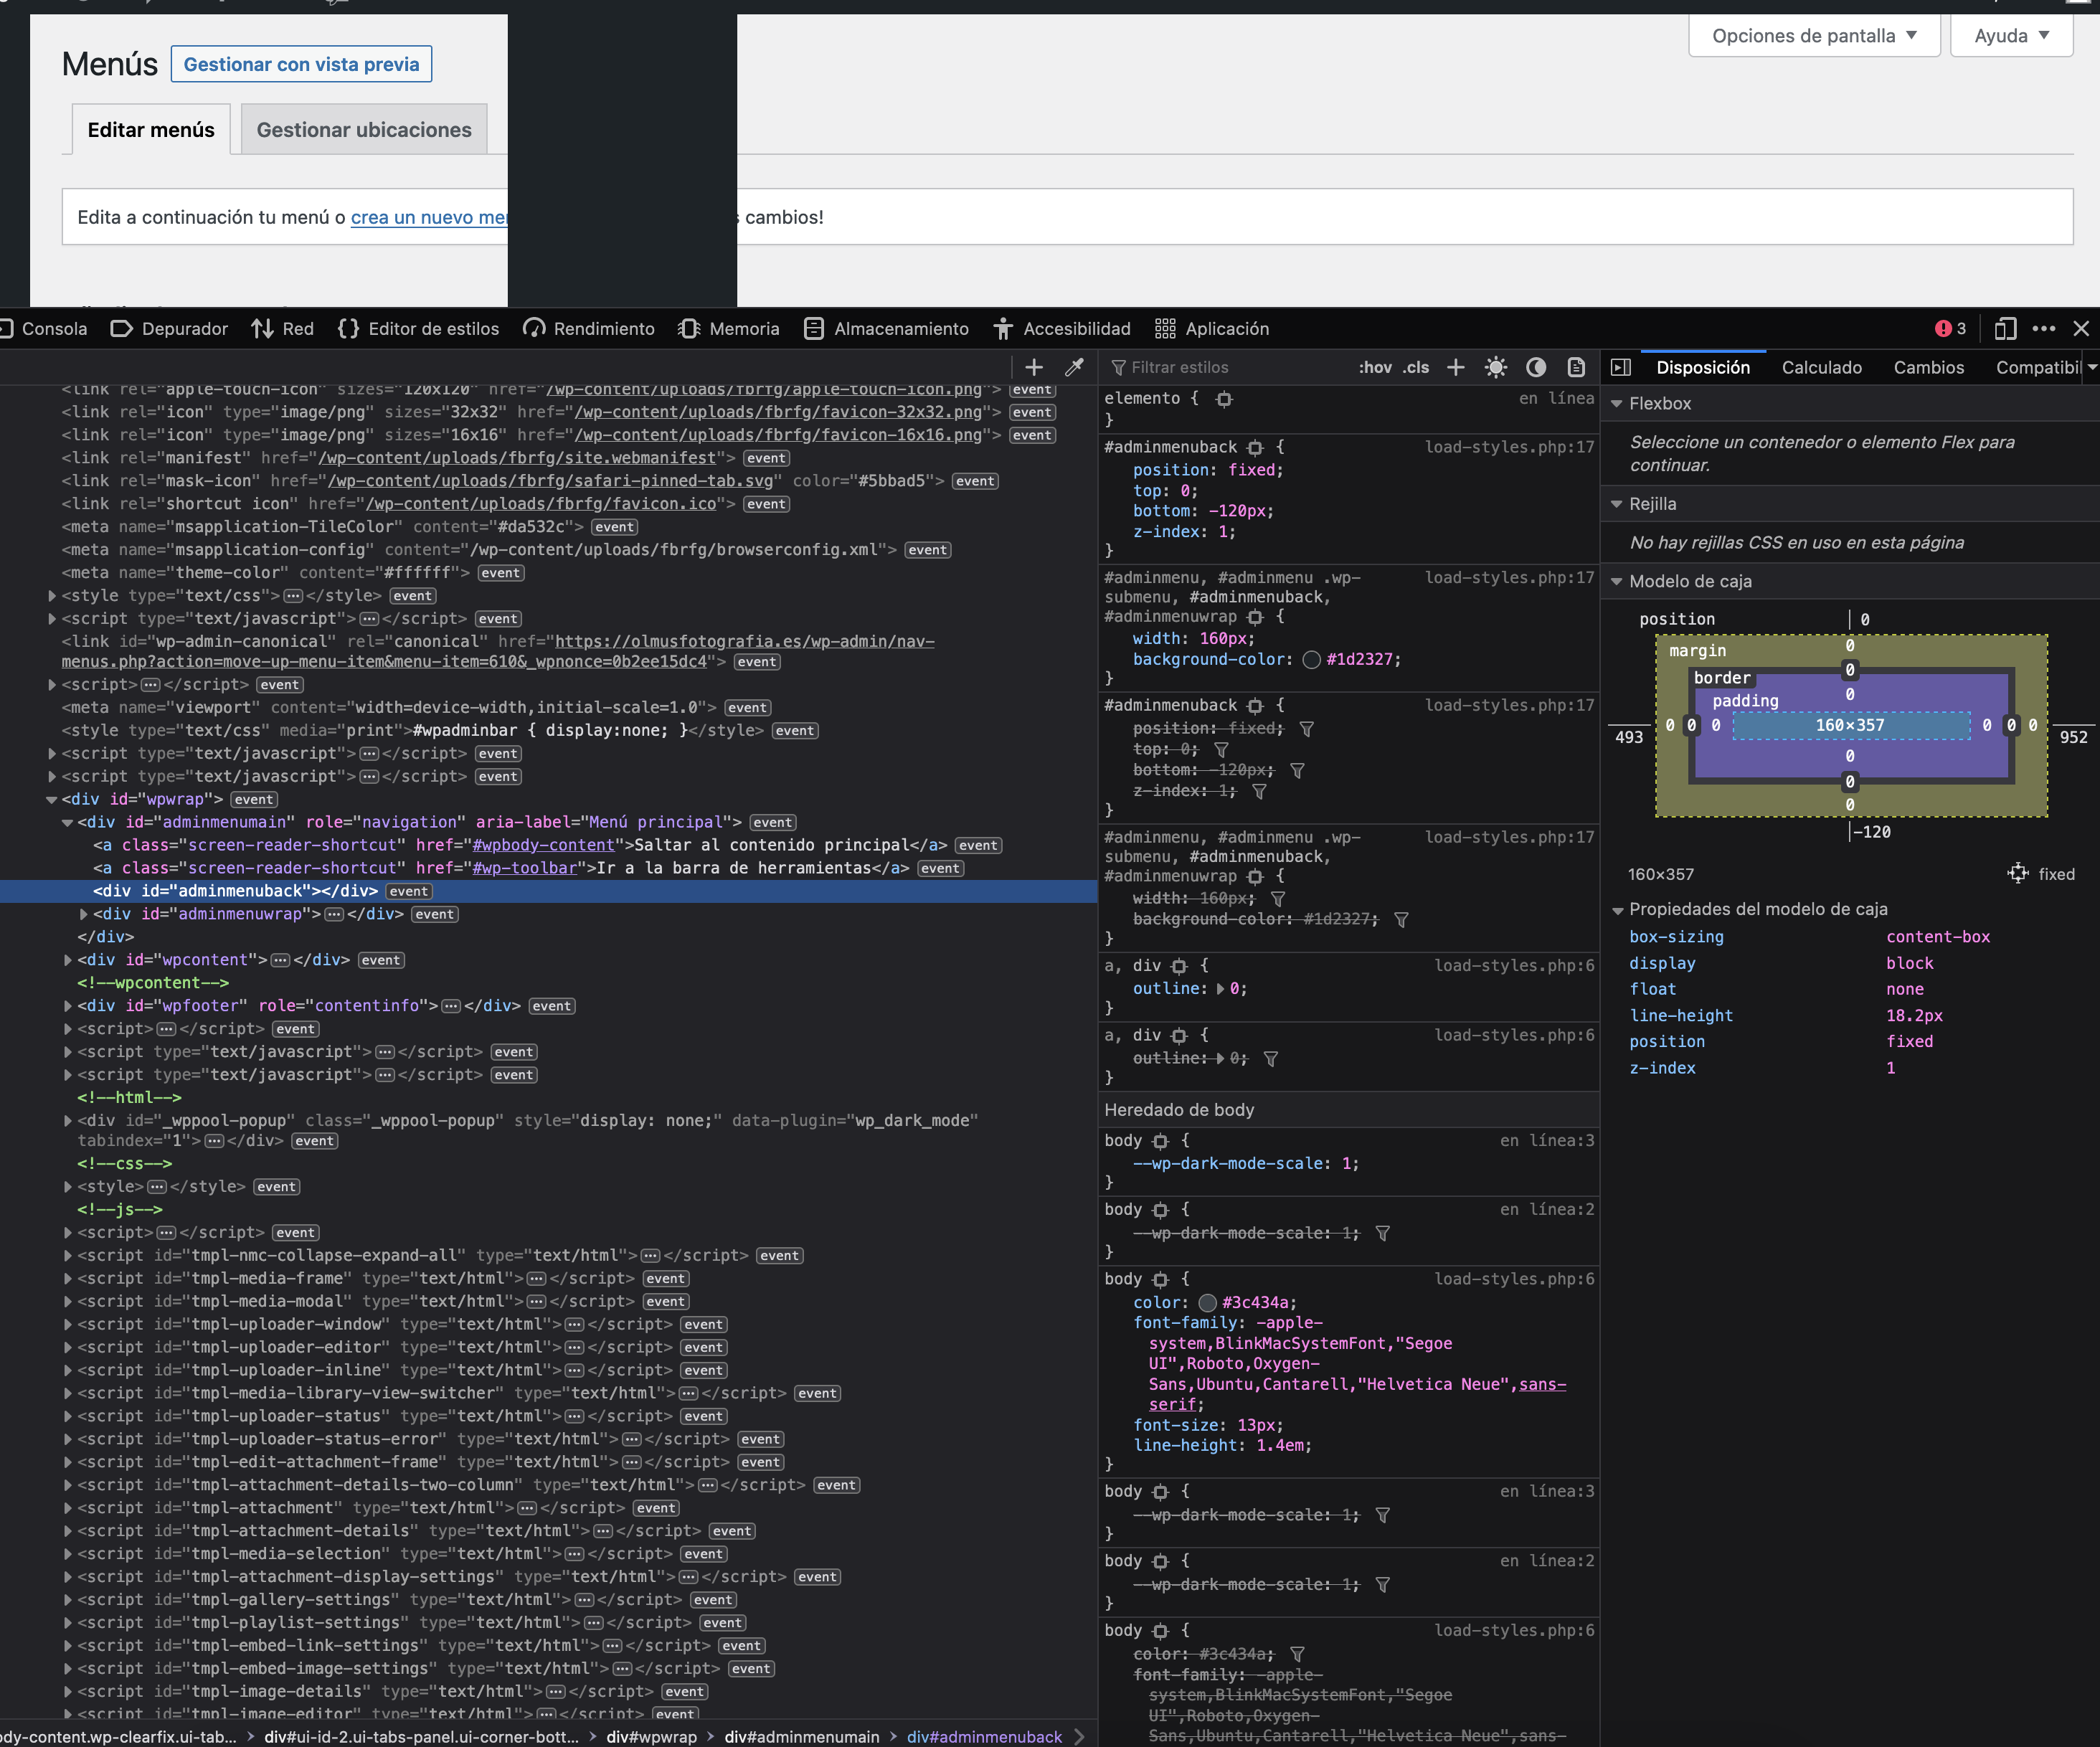The image size is (2100, 1747).
Task: Click the add new rule plus icon
Action: [x=1456, y=367]
